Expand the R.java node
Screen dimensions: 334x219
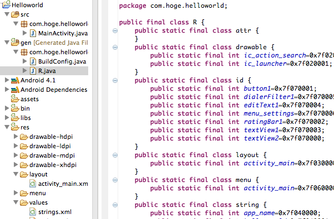[25, 71]
